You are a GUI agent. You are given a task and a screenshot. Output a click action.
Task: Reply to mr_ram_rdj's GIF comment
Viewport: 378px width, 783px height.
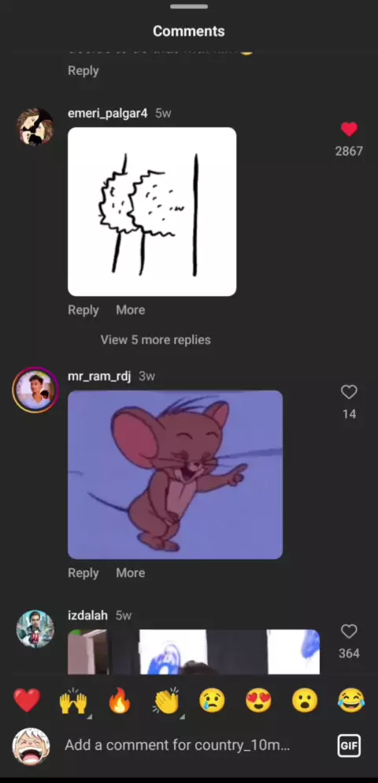pyautogui.click(x=83, y=573)
